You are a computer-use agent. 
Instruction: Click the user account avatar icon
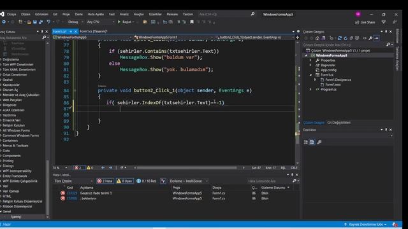[x=358, y=14]
